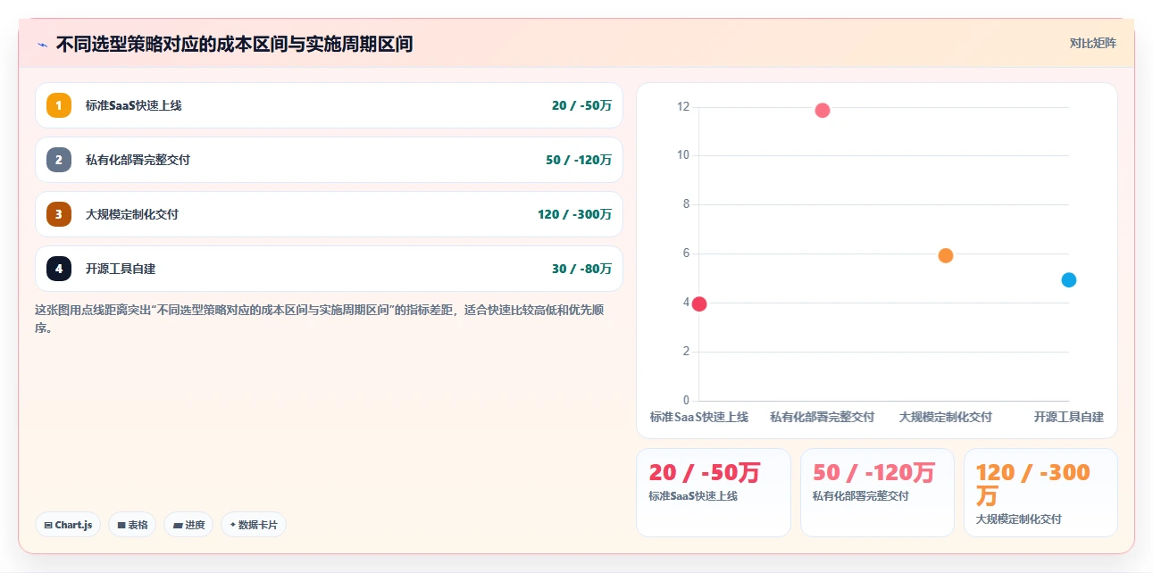This screenshot has width=1153, height=573.
Task: Click the 私有化部署完整交付 x-axis label
Action: point(823,417)
